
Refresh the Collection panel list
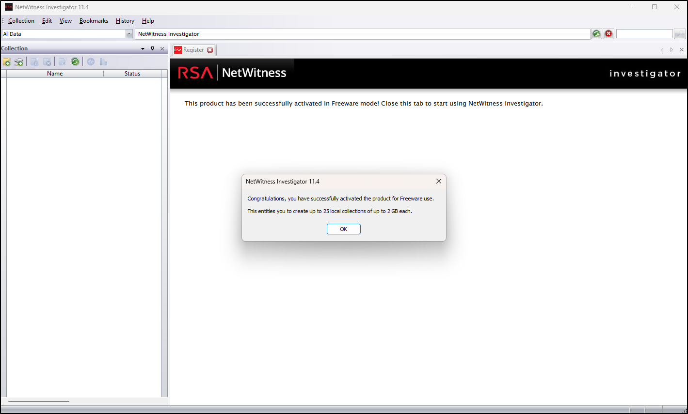(x=75, y=61)
